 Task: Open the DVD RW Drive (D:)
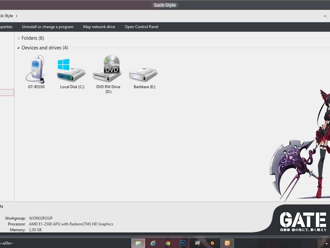108,68
